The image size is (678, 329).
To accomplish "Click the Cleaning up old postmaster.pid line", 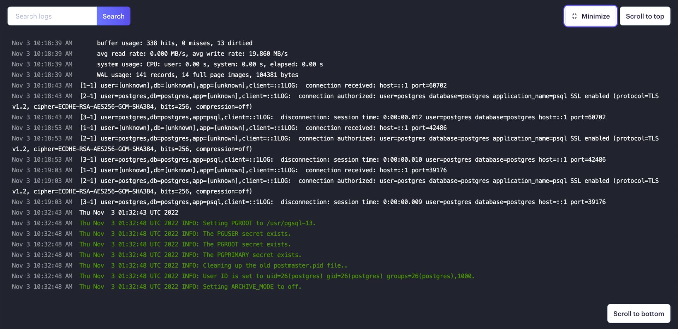I will 179,265.
